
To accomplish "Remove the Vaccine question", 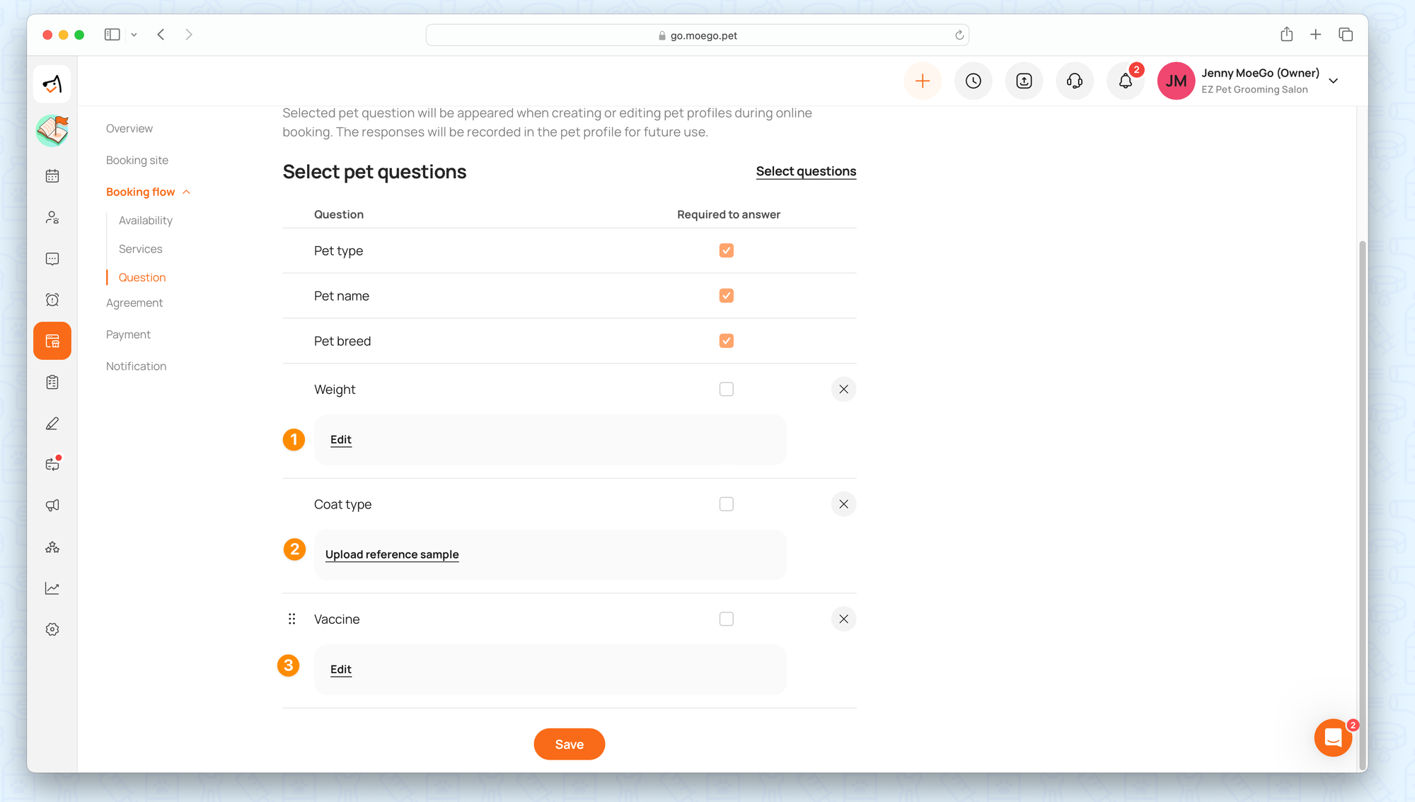I will [x=843, y=620].
